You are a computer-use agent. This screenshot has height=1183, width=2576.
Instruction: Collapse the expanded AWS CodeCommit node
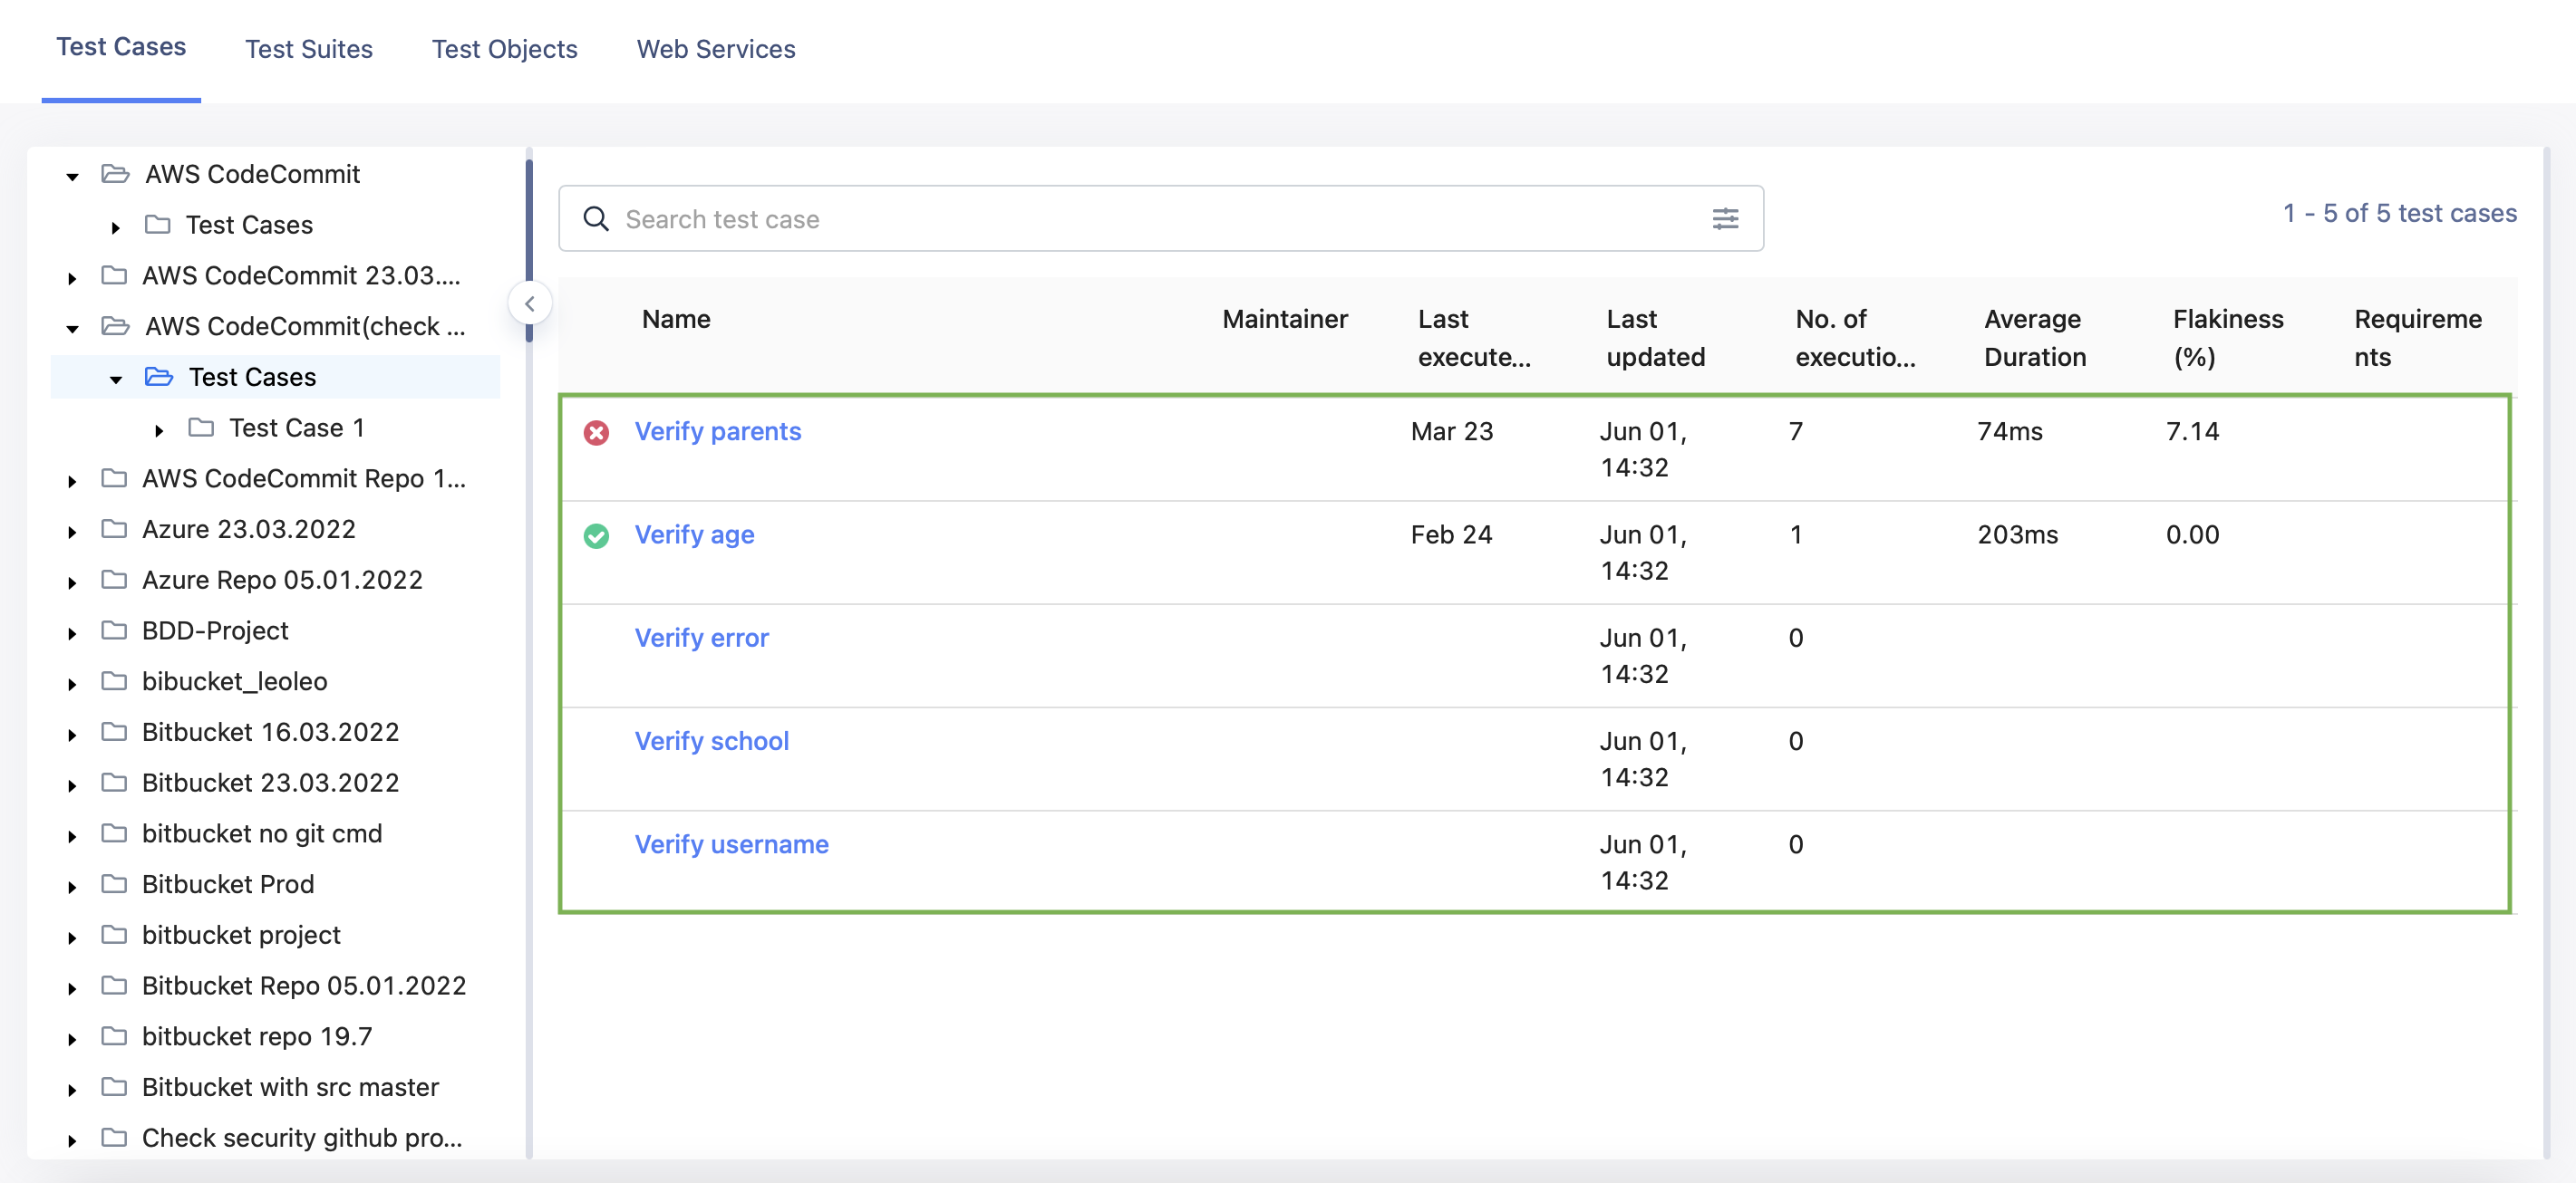(x=71, y=174)
